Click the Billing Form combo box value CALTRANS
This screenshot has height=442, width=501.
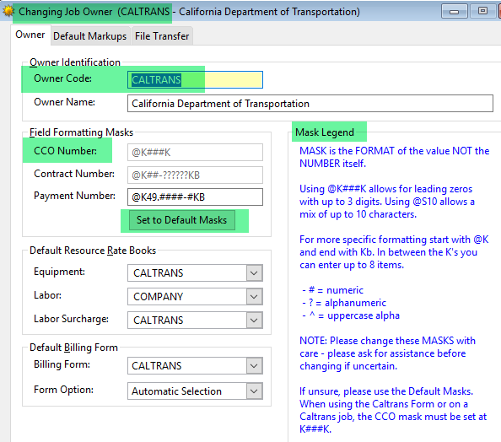(x=157, y=365)
